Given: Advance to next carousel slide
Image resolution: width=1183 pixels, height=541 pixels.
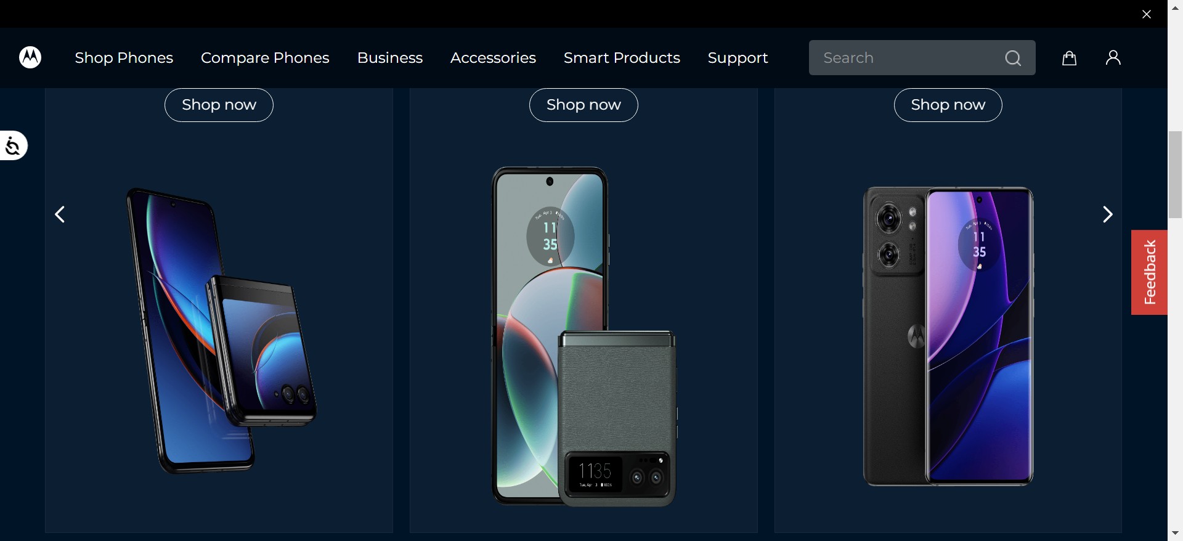Looking at the screenshot, I should coord(1107,214).
